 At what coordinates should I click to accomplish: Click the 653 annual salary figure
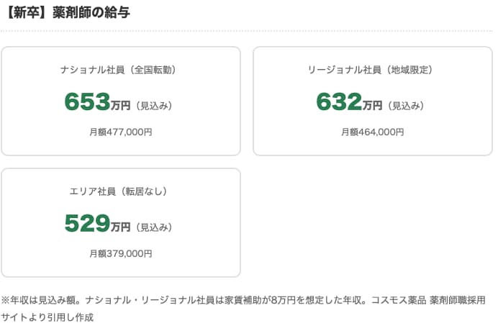86,102
